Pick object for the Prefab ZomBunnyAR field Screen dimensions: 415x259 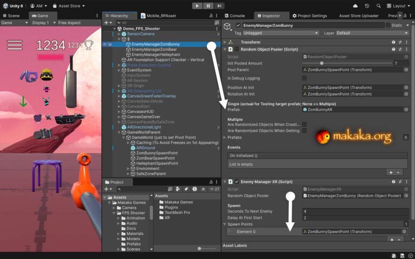406,110
